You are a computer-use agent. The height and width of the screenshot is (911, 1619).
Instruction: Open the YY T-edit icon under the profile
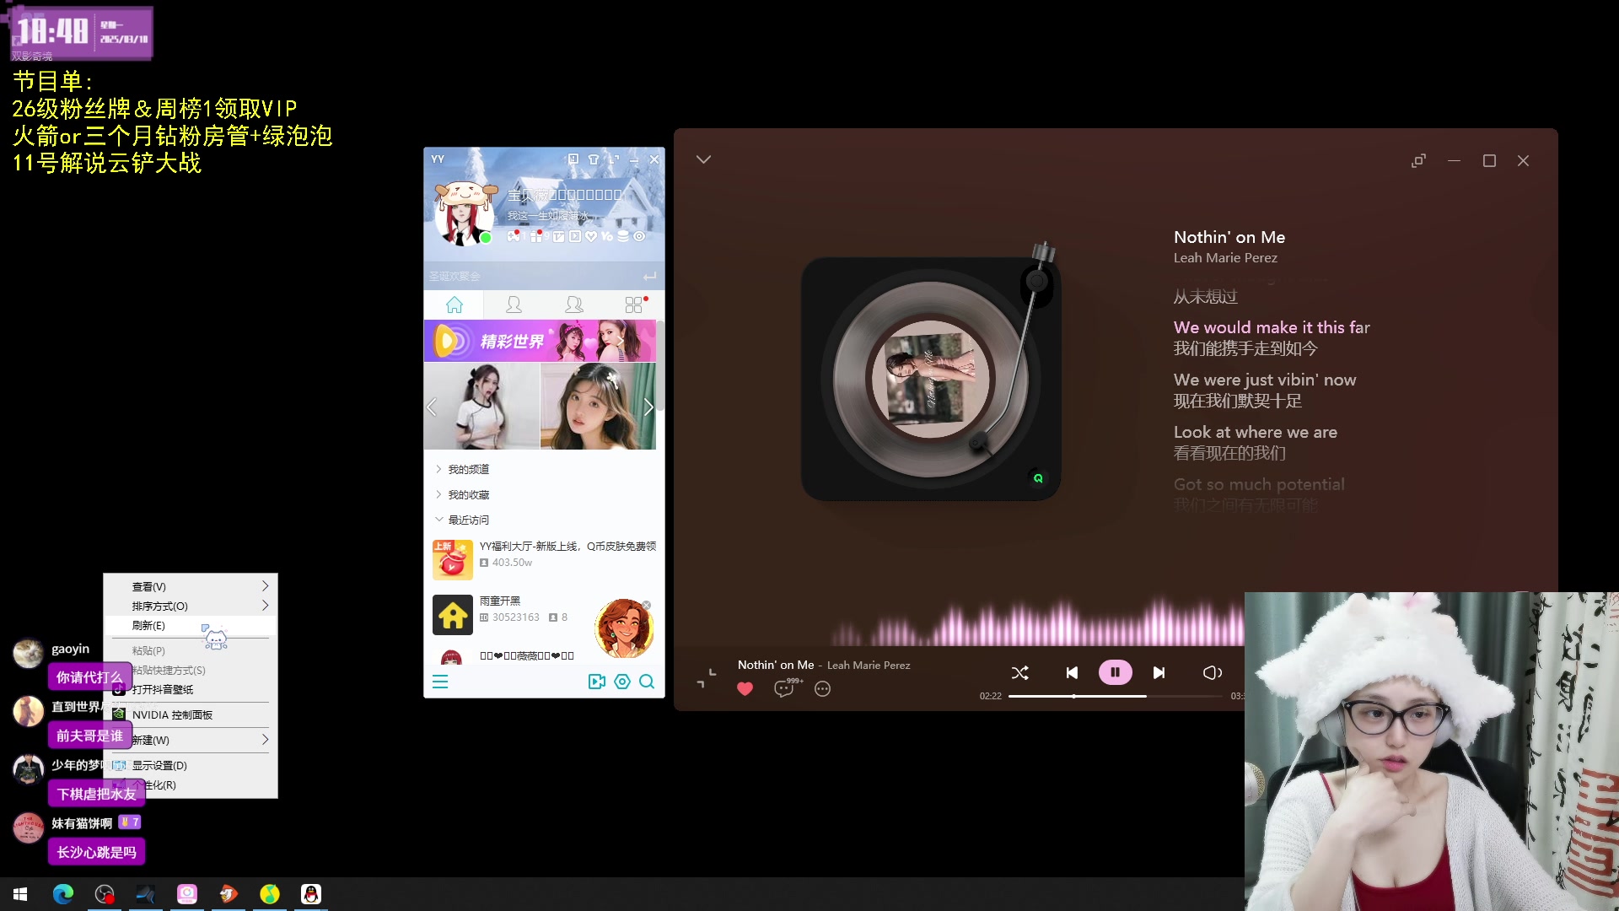[x=559, y=236]
